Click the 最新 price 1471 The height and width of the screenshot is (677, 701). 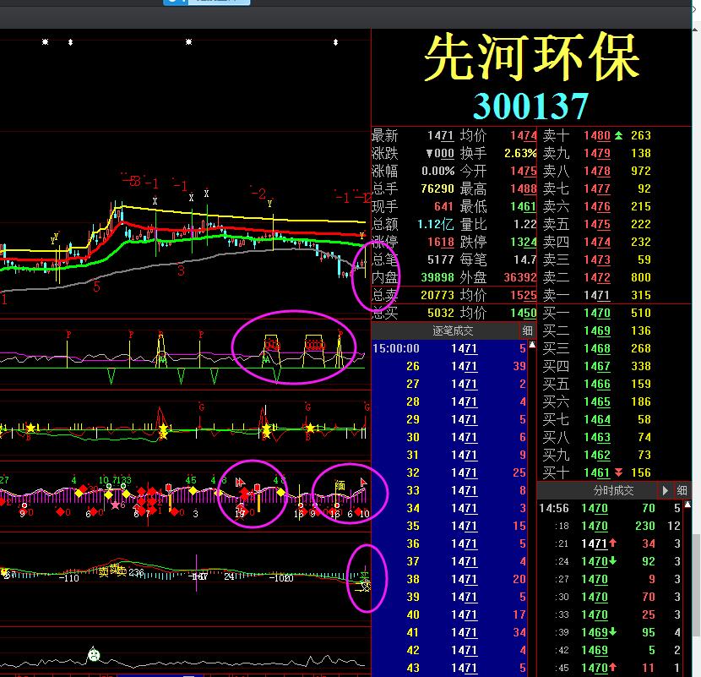(x=440, y=135)
